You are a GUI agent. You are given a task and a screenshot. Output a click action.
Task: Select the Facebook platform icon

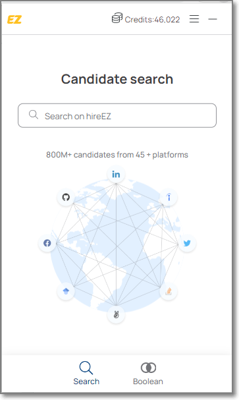[x=47, y=243]
